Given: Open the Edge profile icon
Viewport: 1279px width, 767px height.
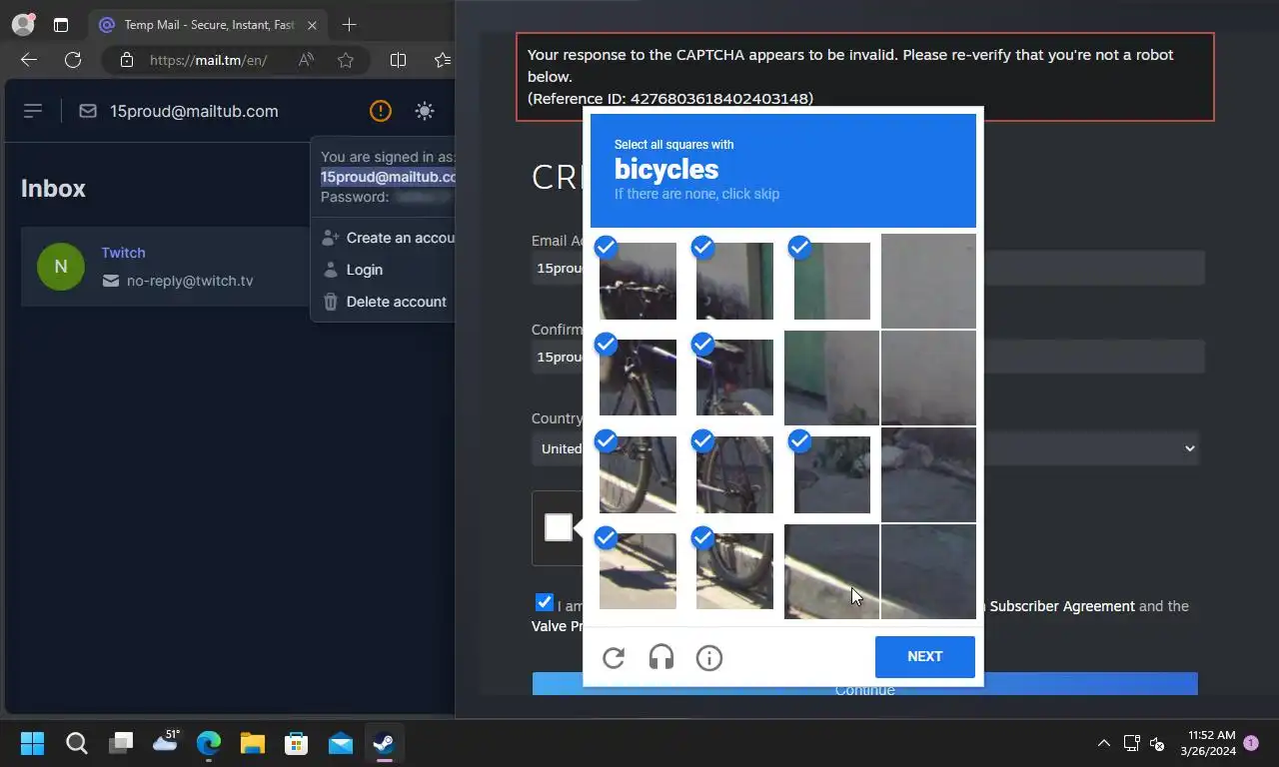Looking at the screenshot, I should point(22,24).
